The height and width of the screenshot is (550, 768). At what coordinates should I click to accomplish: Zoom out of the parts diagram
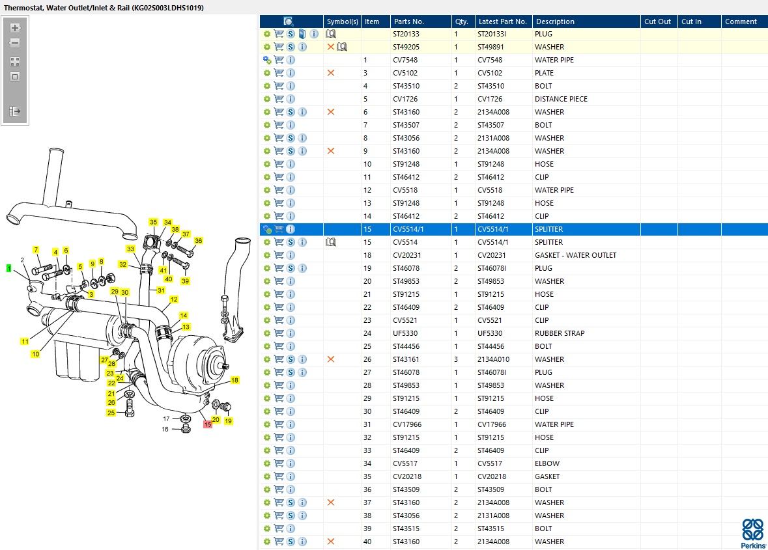pos(15,43)
